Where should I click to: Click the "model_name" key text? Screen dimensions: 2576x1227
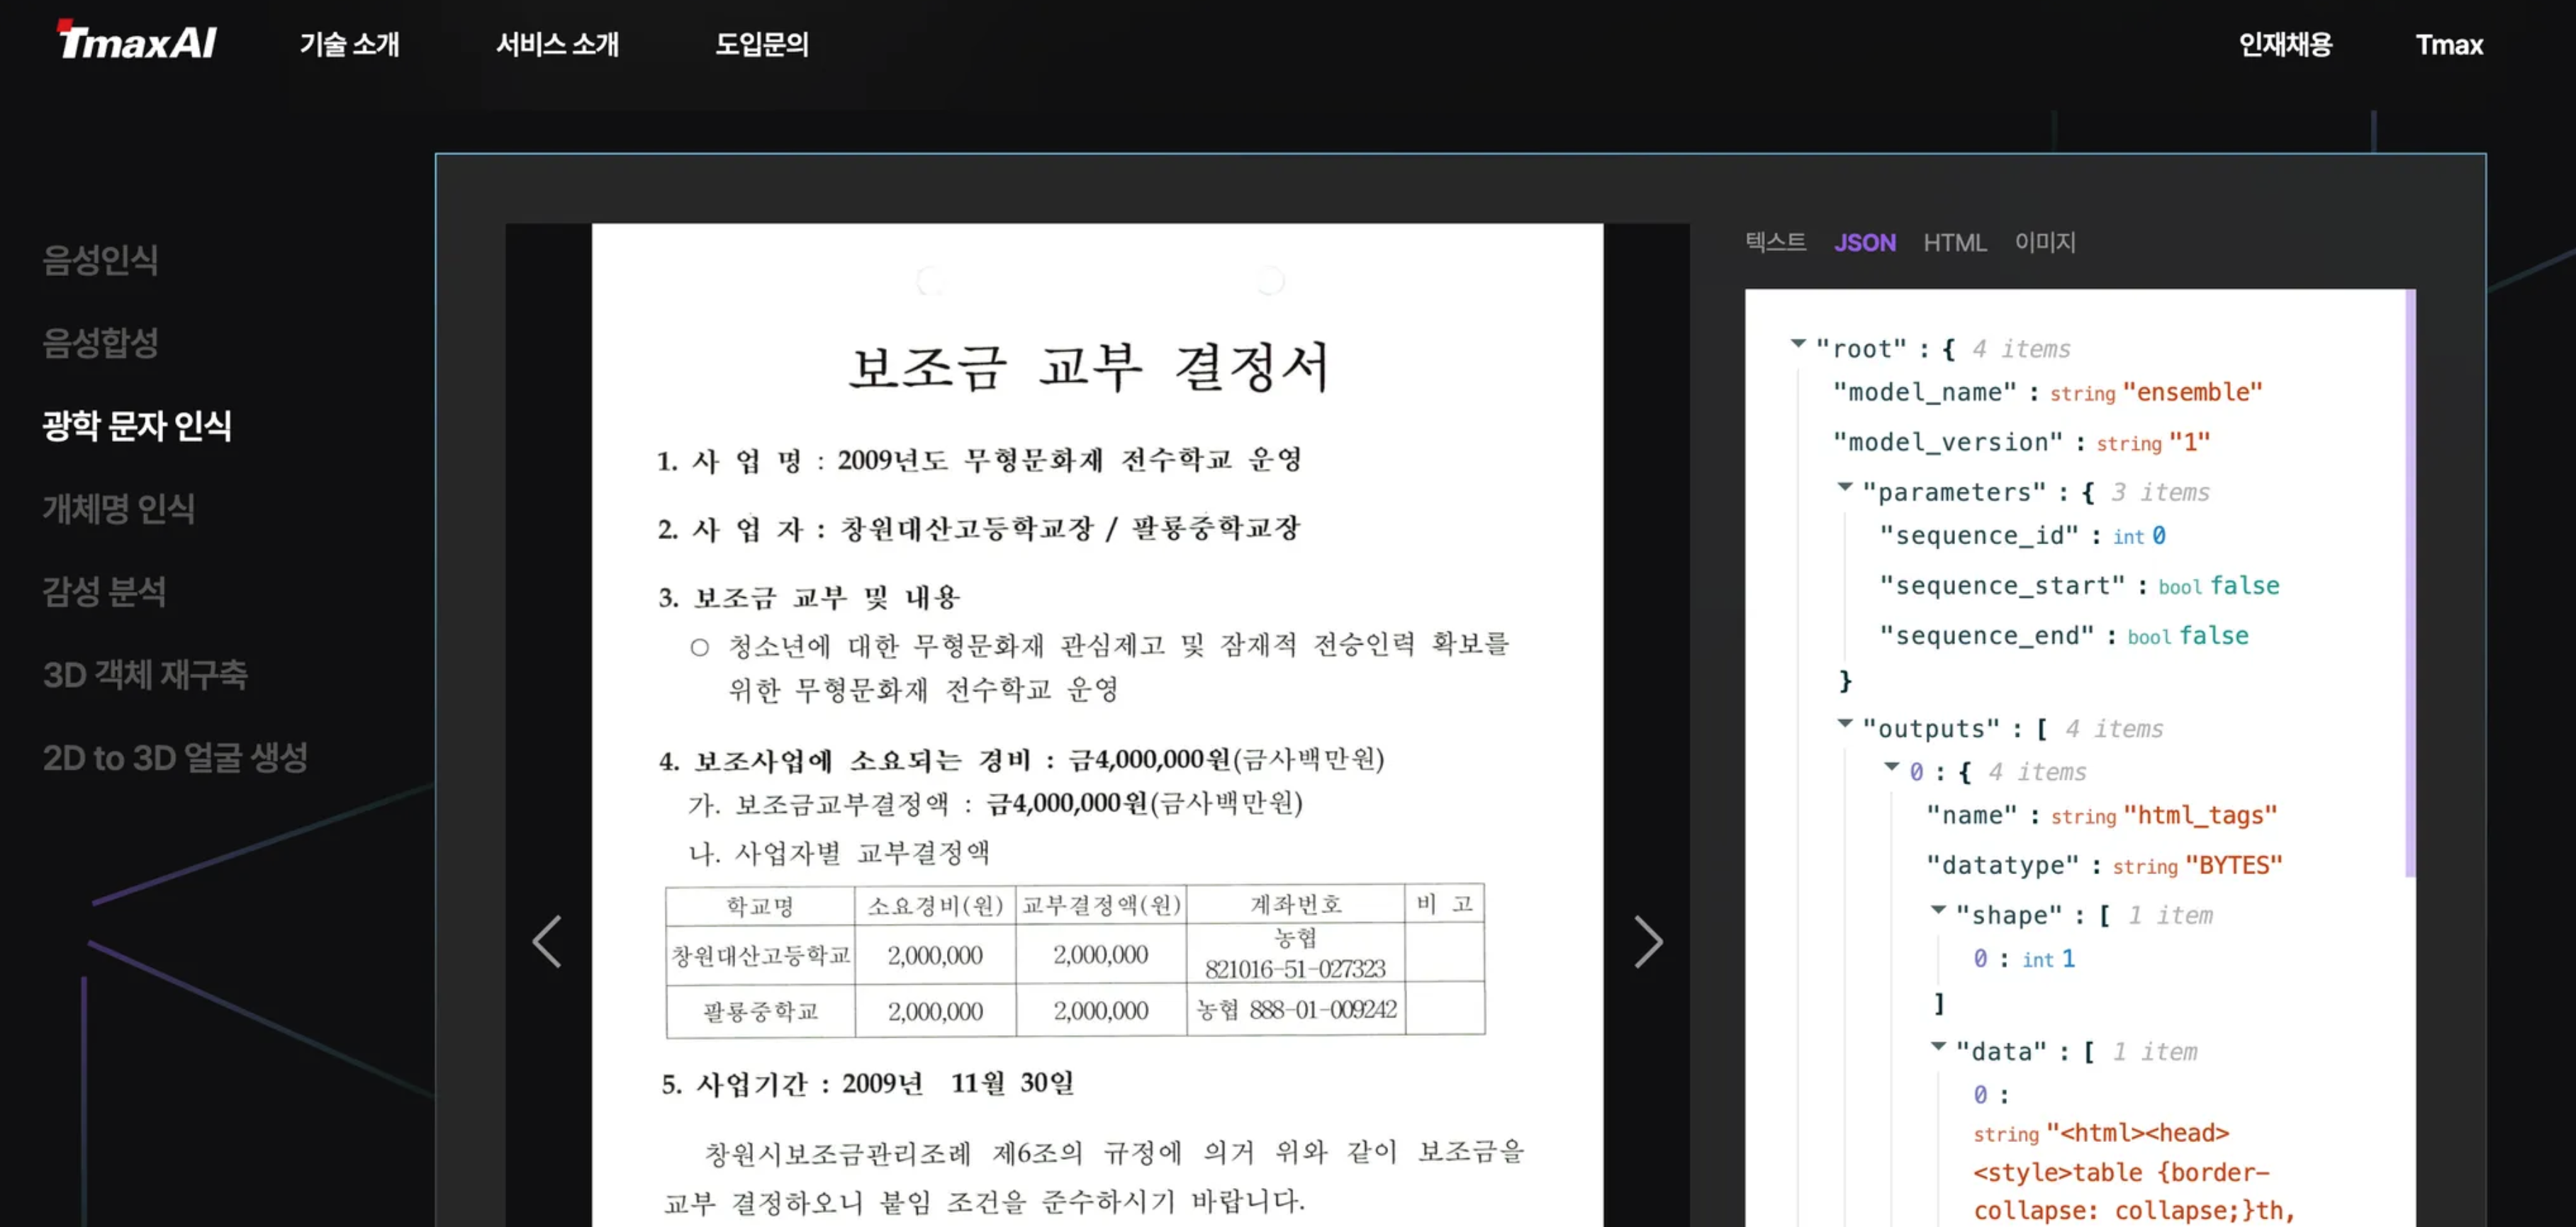1925,392
